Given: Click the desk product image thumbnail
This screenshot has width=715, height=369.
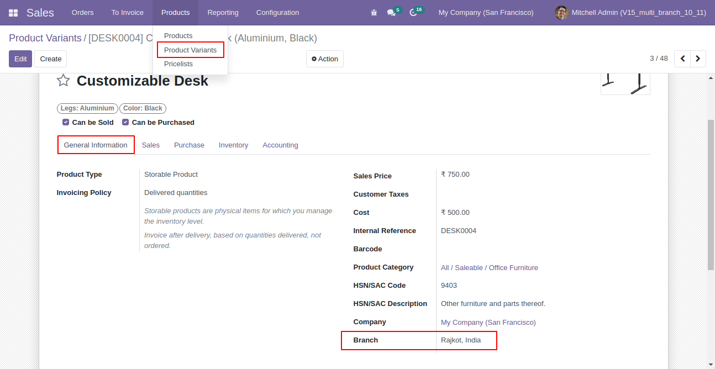Looking at the screenshot, I should point(625,83).
